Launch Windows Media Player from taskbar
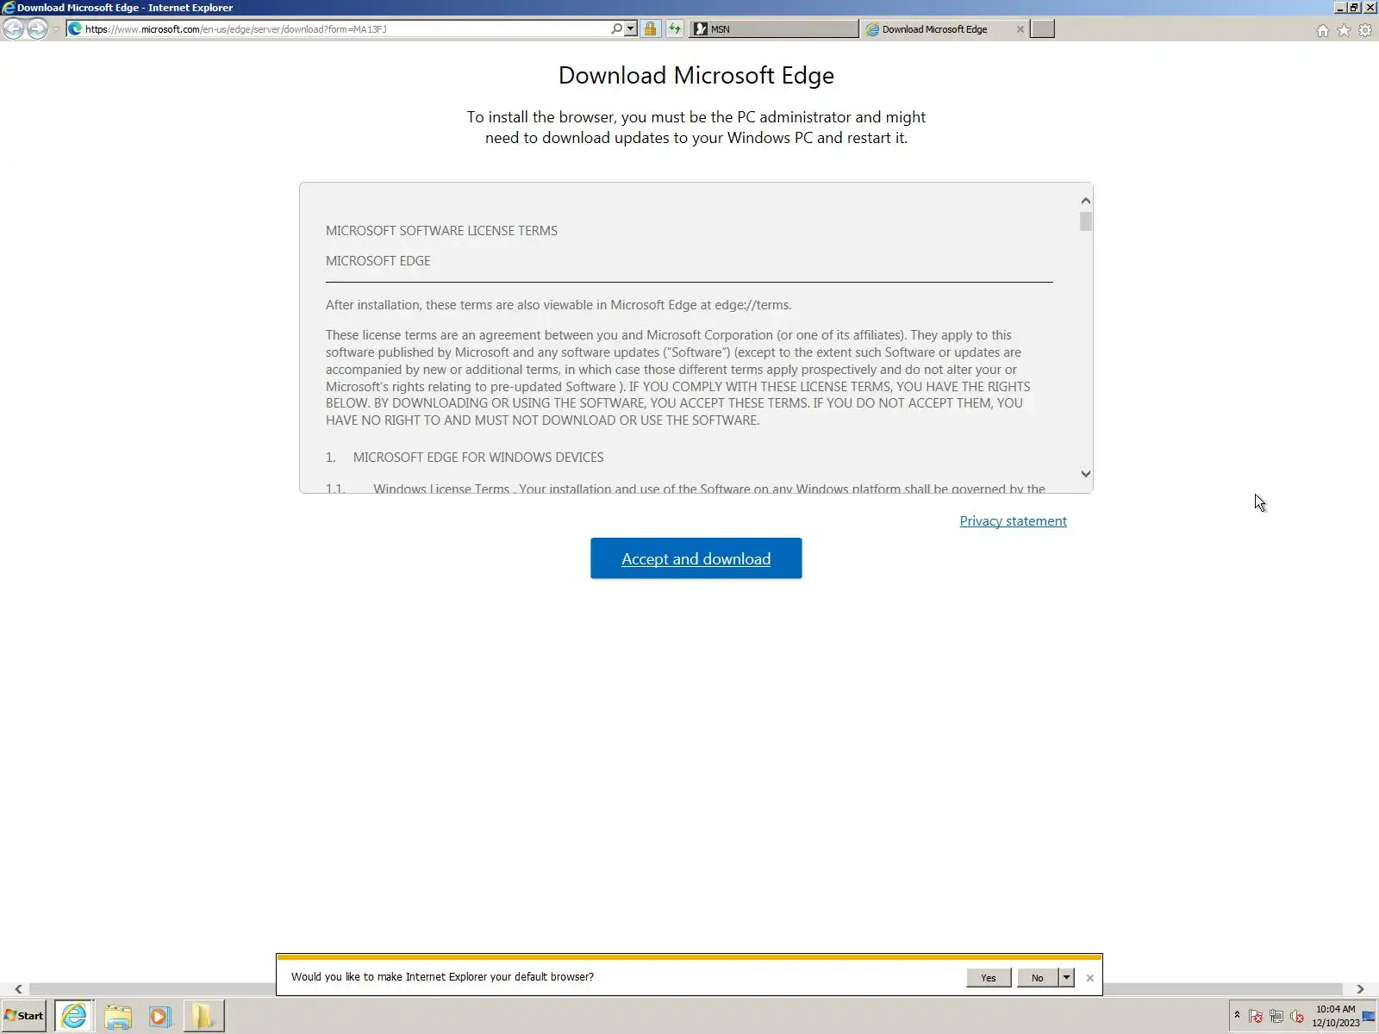 pyautogui.click(x=160, y=1016)
